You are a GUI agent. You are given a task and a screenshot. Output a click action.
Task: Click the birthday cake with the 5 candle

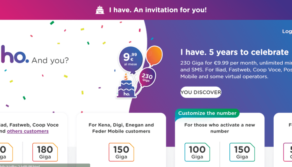click(x=126, y=89)
